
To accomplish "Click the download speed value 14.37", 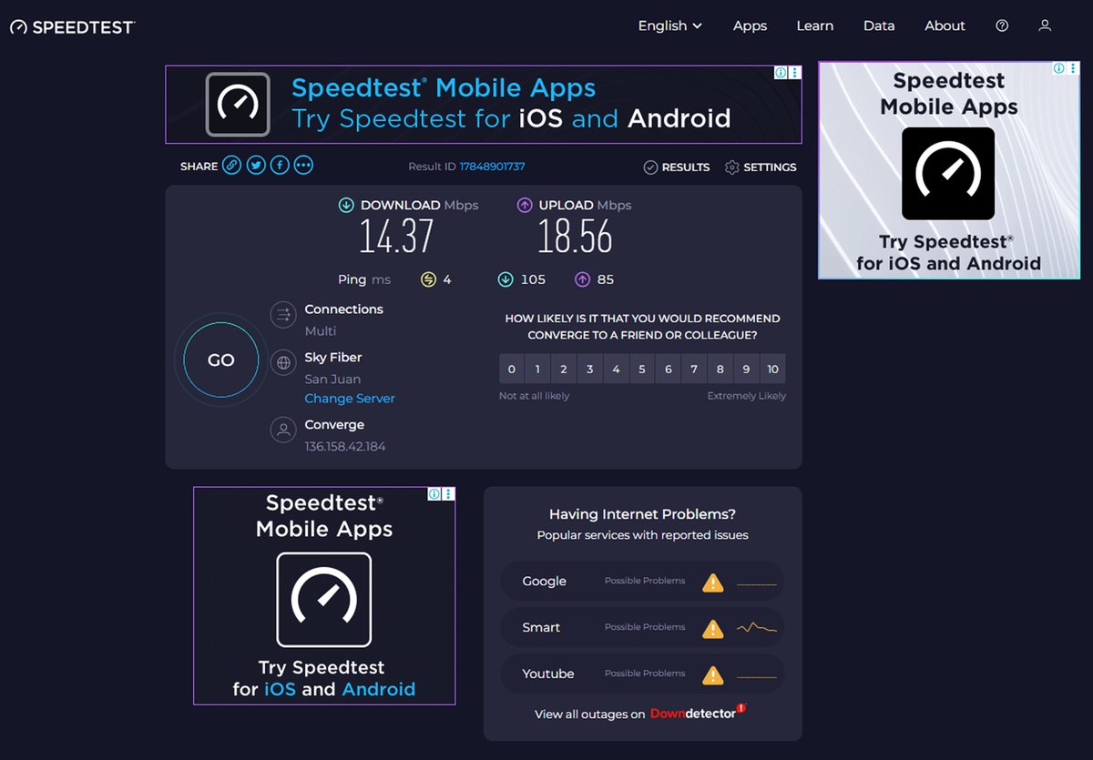I will click(x=396, y=237).
